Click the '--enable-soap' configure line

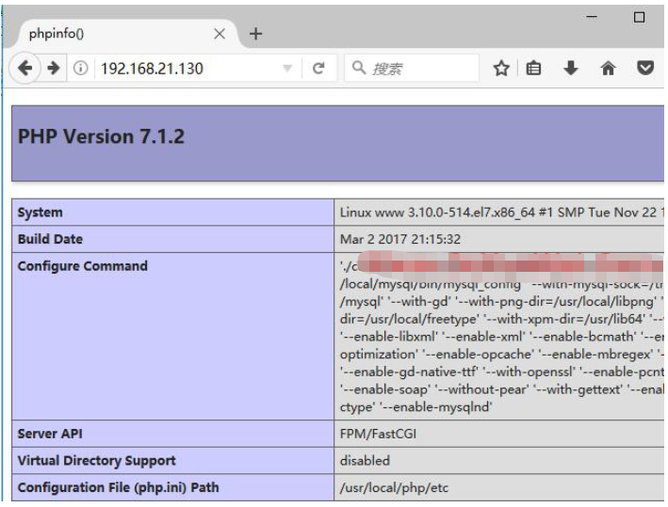tap(501, 389)
